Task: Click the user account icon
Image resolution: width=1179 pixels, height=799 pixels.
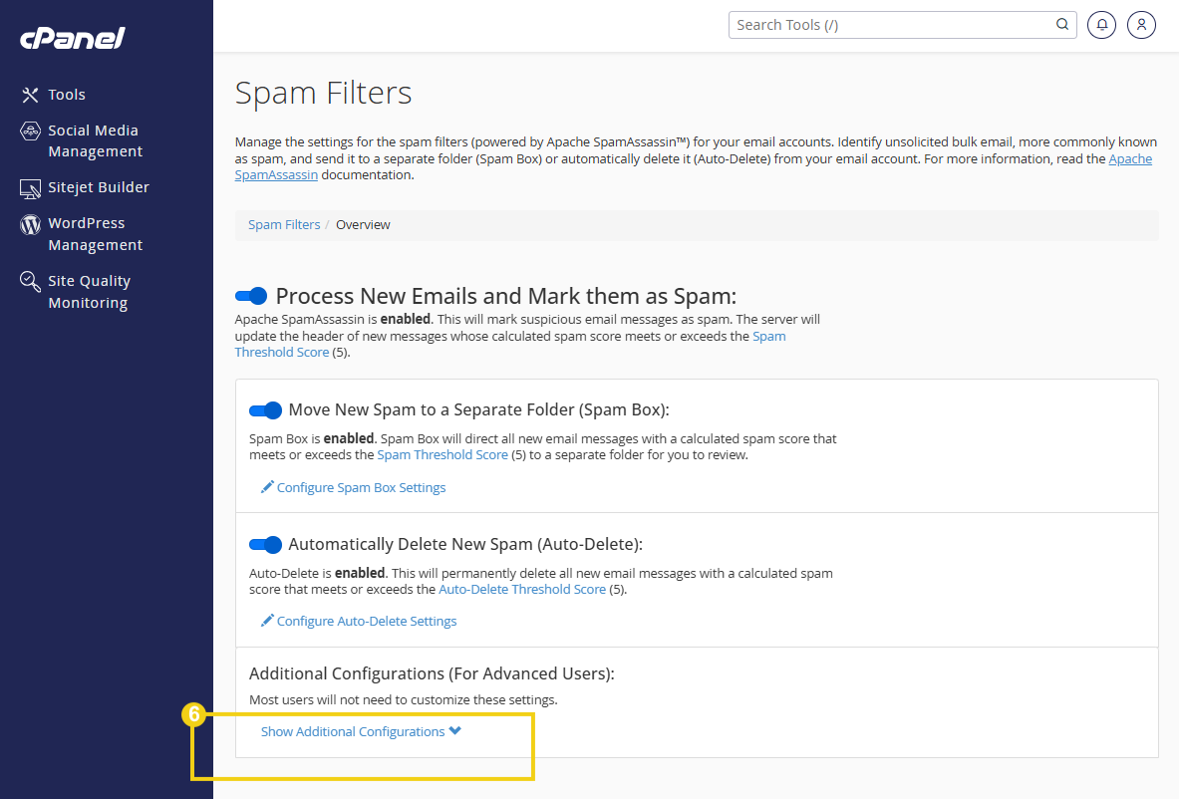Action: click(x=1141, y=24)
